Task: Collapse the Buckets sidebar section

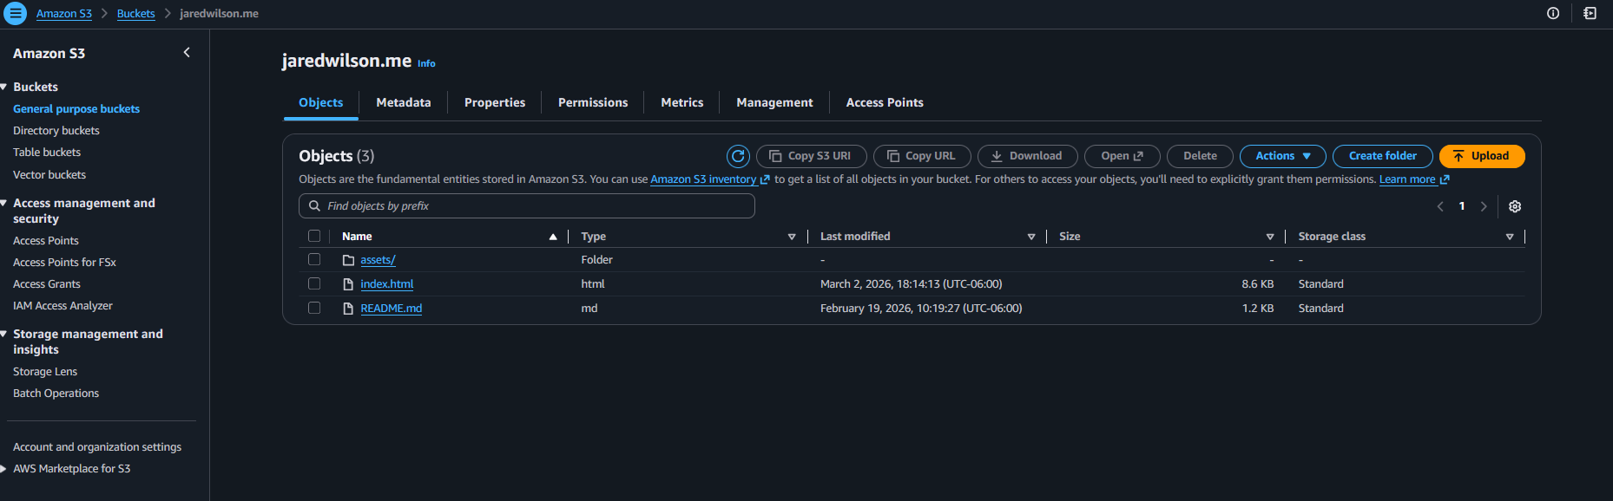Action: (x=4, y=87)
